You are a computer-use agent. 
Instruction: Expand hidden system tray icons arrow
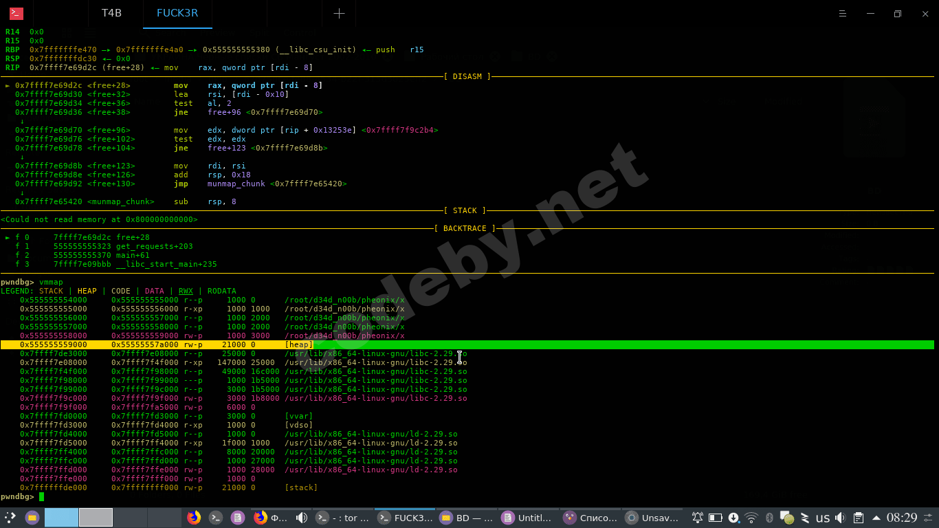tap(876, 518)
